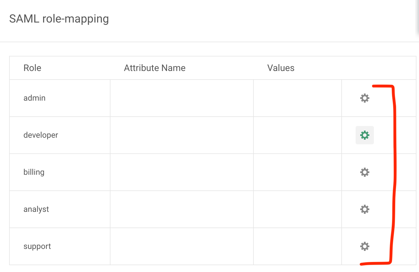The height and width of the screenshot is (272, 419).
Task: Select the developer role name
Action: [41, 135]
